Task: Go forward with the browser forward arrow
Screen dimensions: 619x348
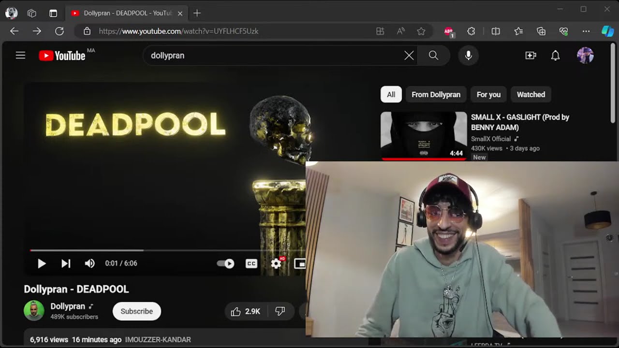Action: point(37,31)
